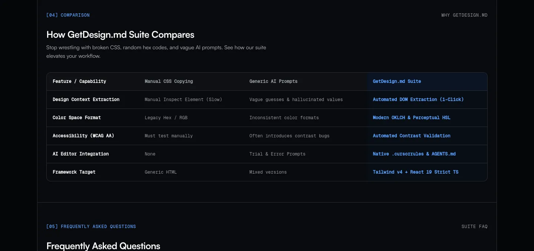Click the 'Tailwind v4 + React 19 Strict TS' cell
Screen dimensions: 534x251
click(416, 172)
